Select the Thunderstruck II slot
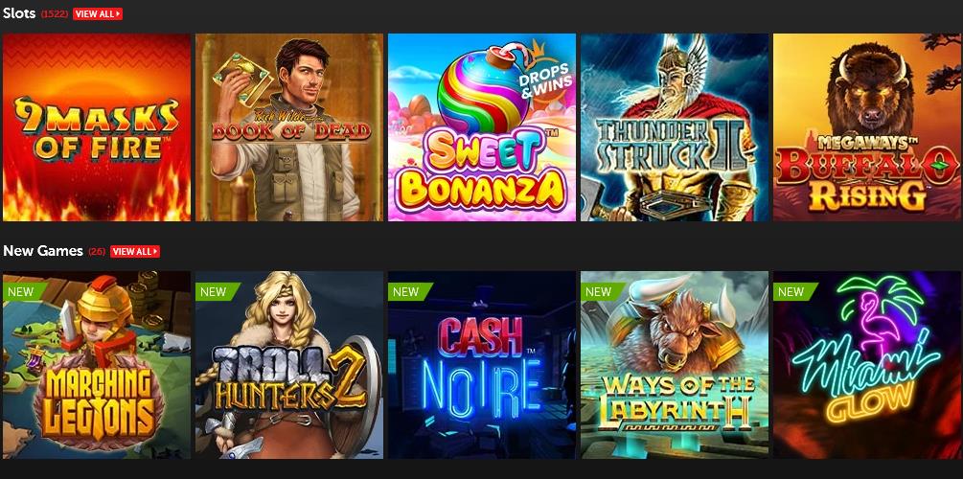The height and width of the screenshot is (479, 963). [x=675, y=127]
